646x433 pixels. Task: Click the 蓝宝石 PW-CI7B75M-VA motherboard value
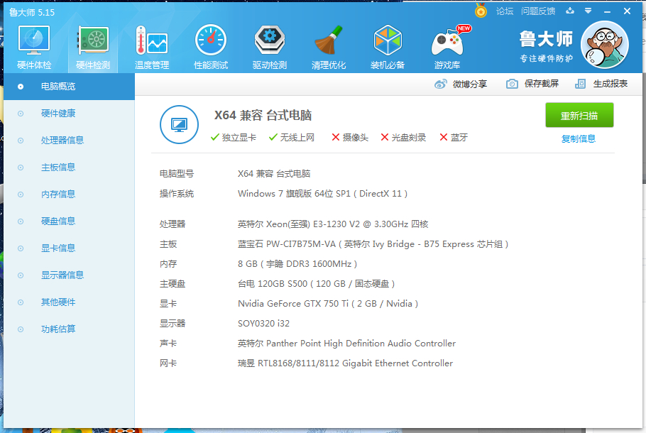click(x=373, y=244)
